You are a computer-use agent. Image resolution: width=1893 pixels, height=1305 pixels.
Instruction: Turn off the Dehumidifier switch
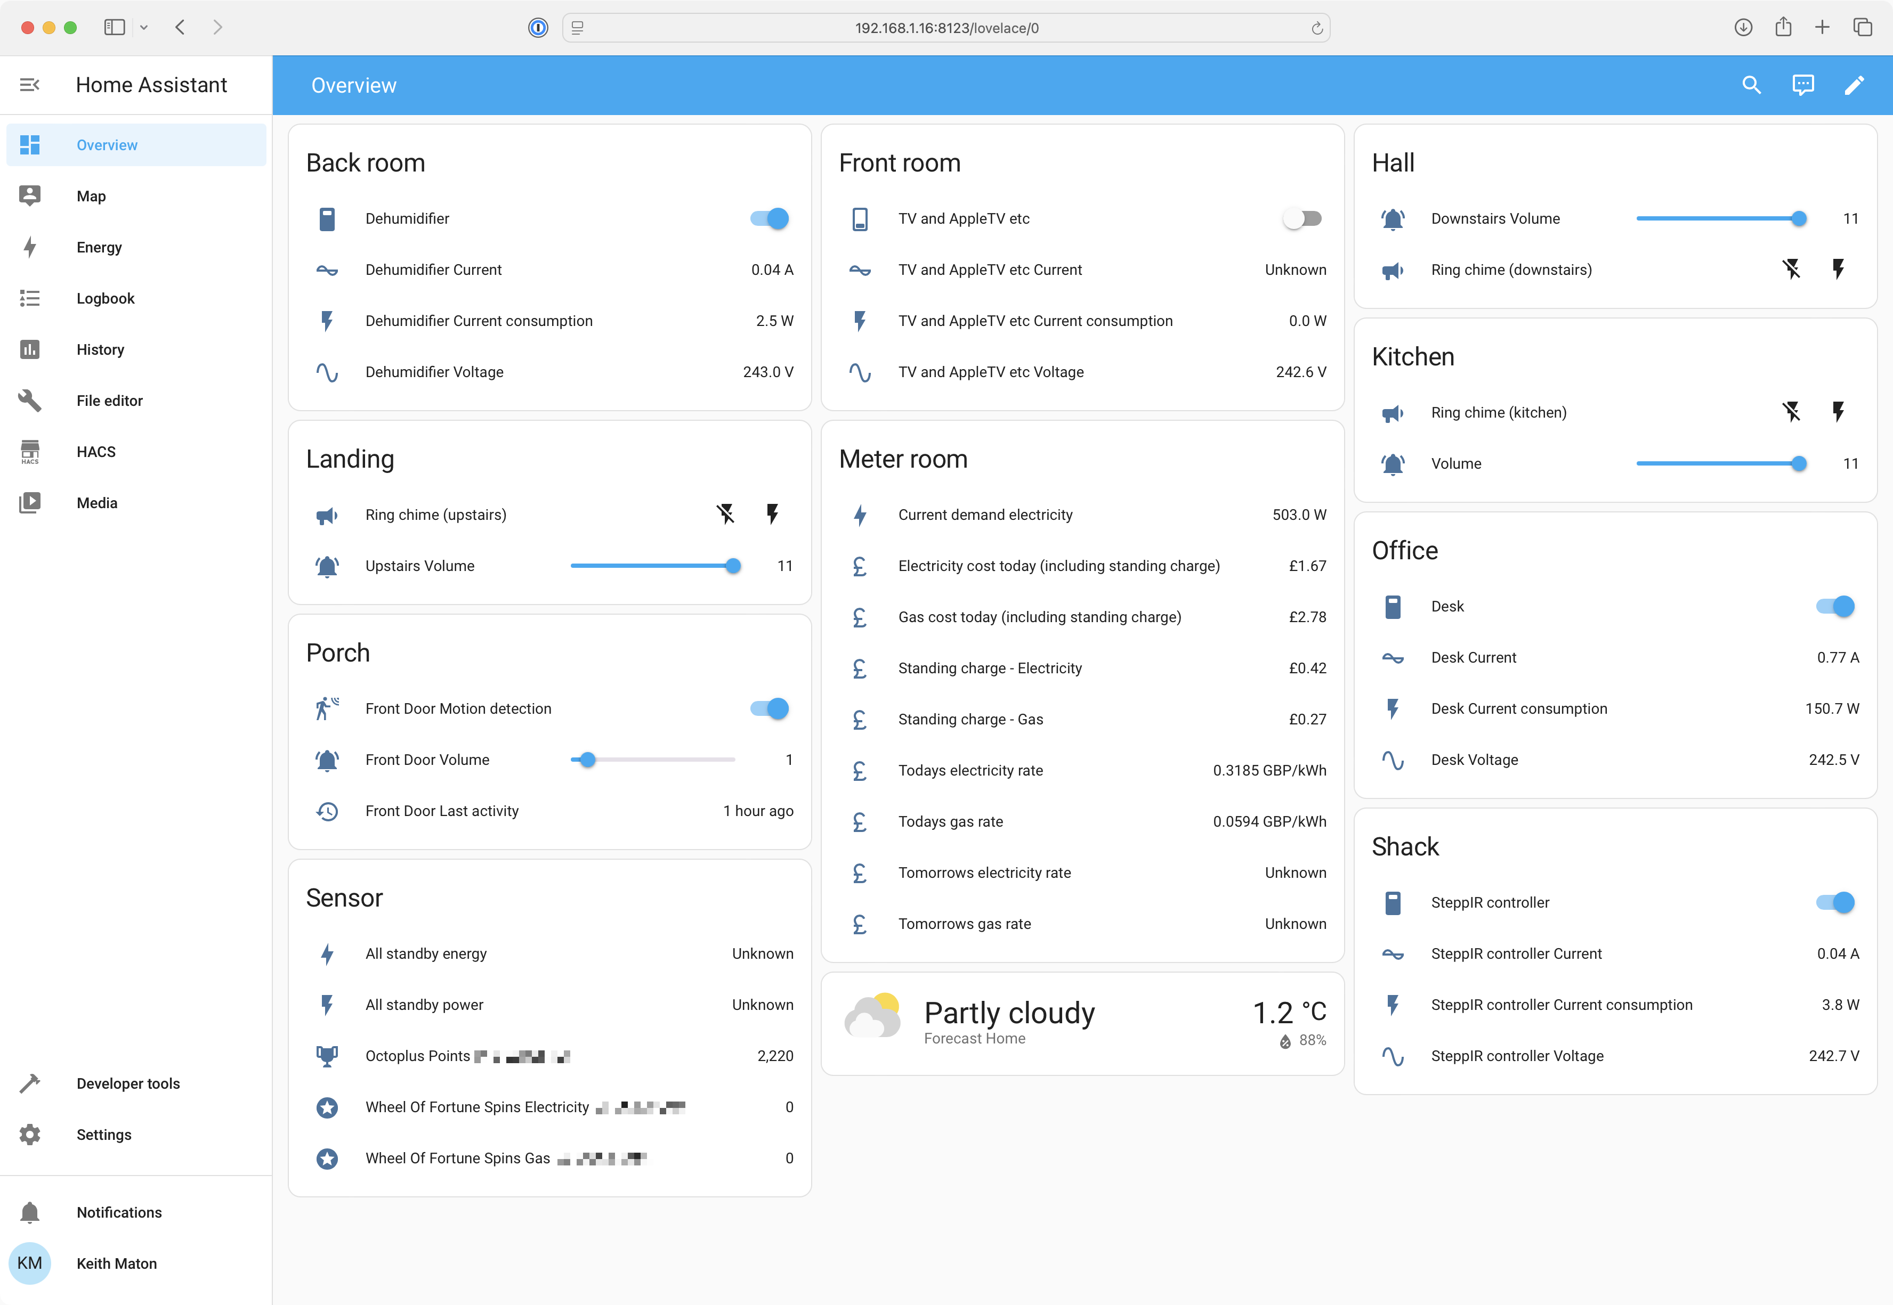point(770,218)
